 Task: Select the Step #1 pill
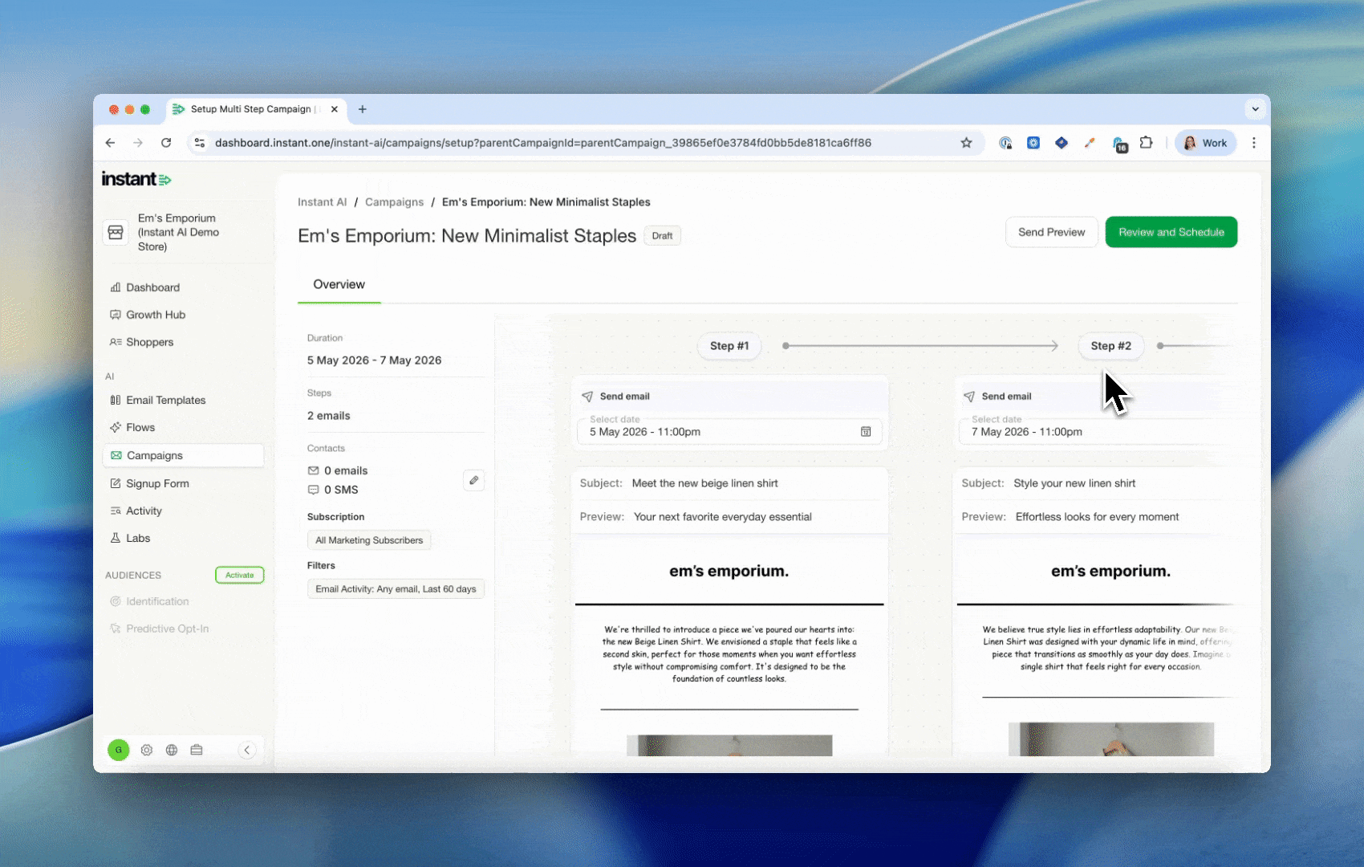tap(729, 346)
